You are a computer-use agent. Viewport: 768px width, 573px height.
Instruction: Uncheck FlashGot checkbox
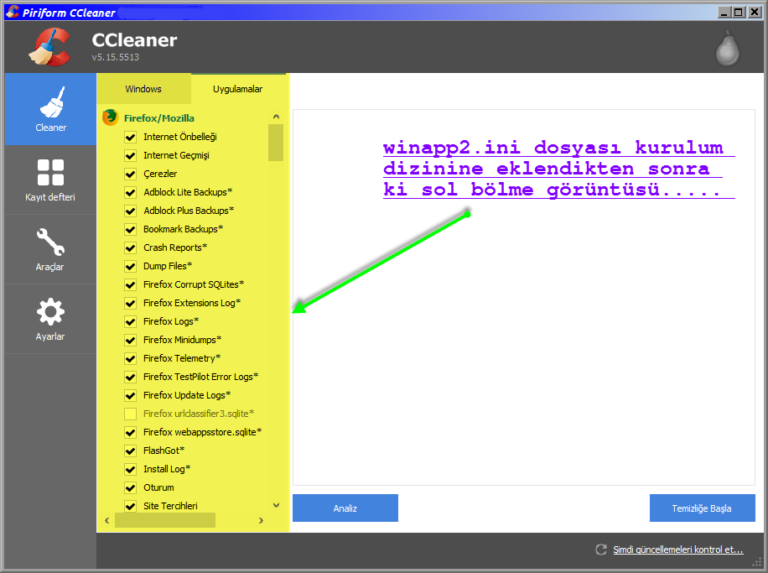point(130,451)
